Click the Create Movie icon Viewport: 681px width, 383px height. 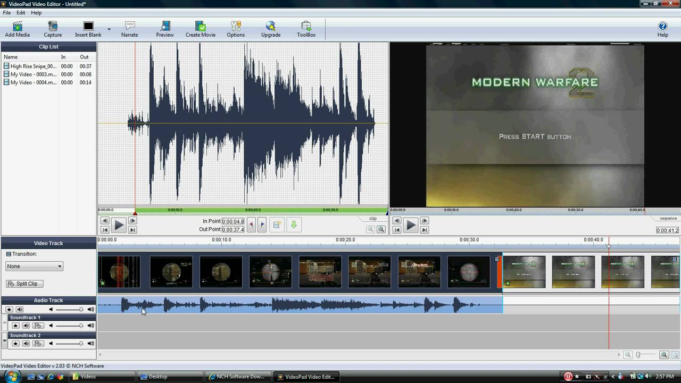[200, 29]
